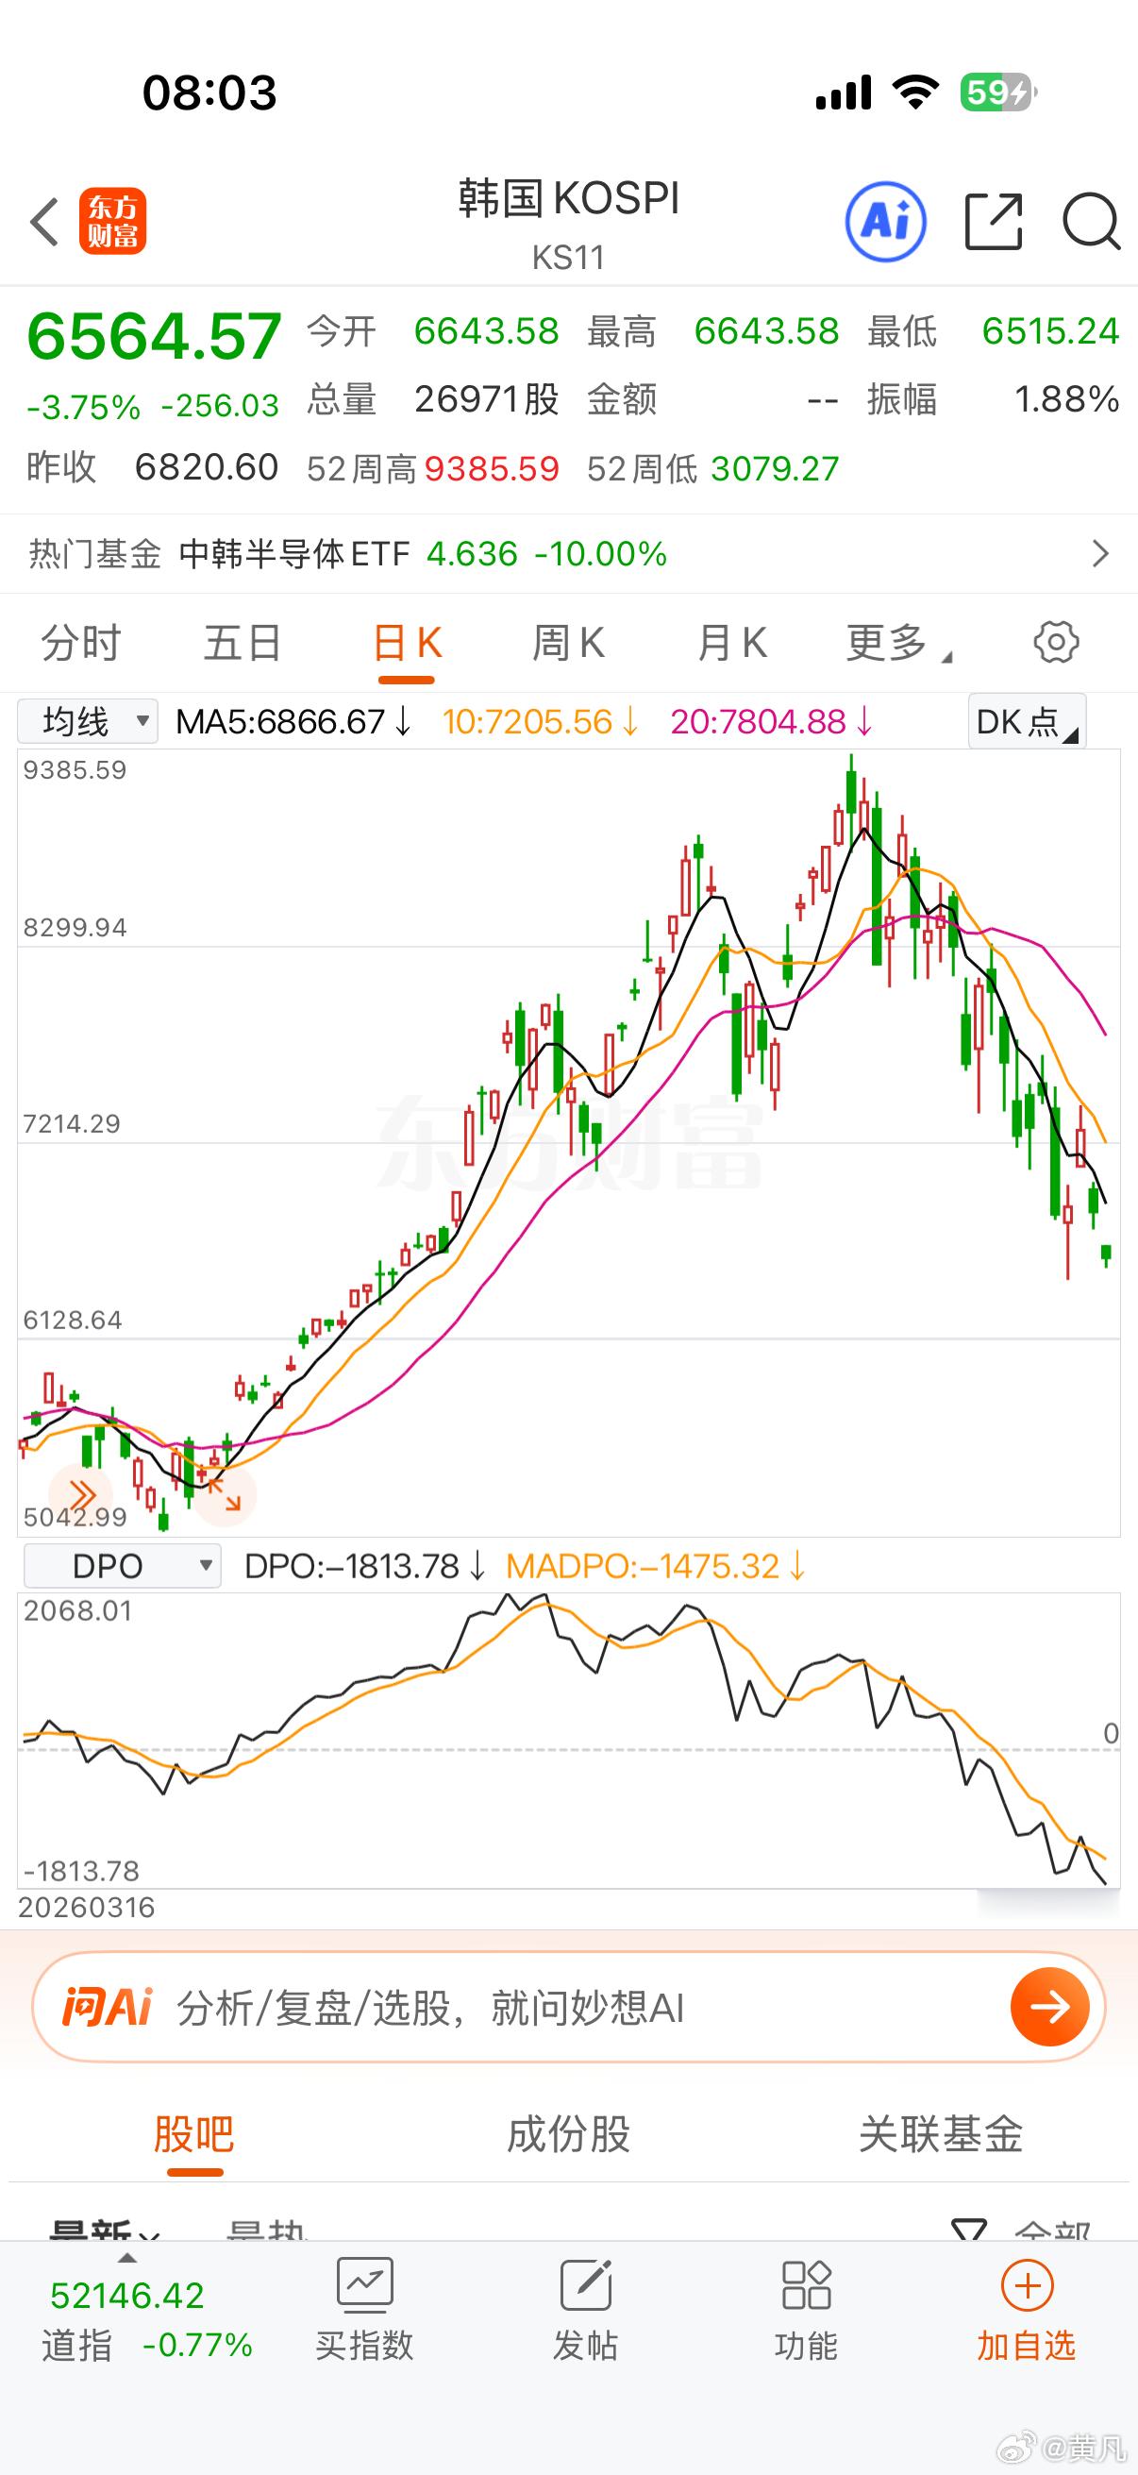Tap the DPO:-1813.78 label

click(367, 1567)
